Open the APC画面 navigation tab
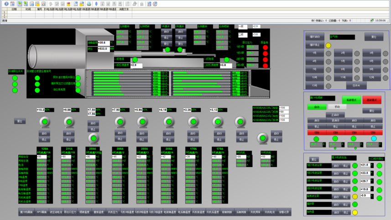Viewport: 391px width, 220px height. [42, 212]
